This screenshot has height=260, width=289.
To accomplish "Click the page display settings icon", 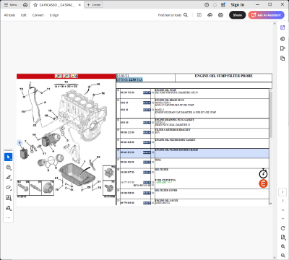I will [x=282, y=238].
